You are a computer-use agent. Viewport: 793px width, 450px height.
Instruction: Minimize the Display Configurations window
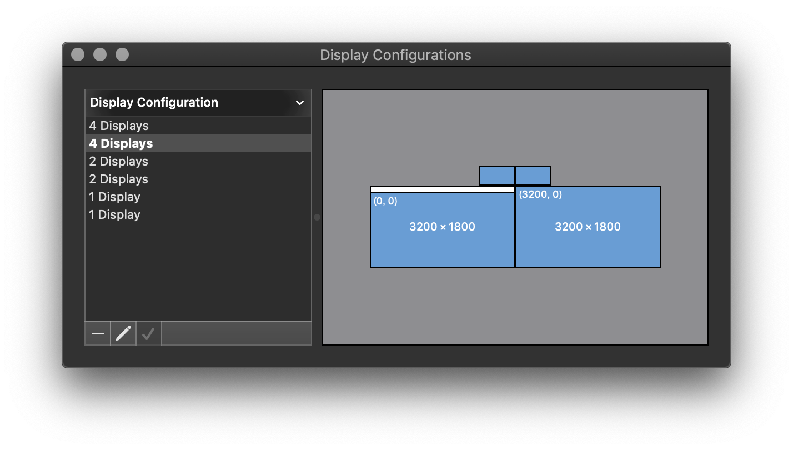[x=100, y=54]
